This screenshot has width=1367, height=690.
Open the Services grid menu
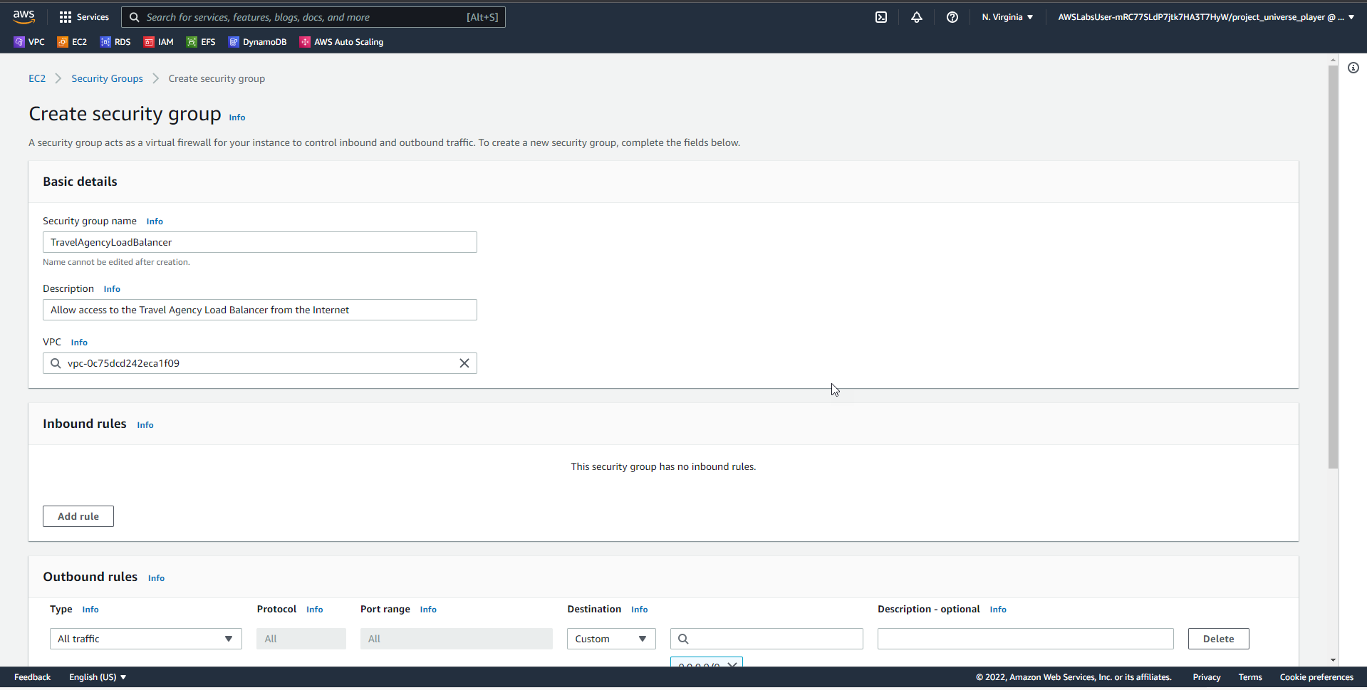84,17
